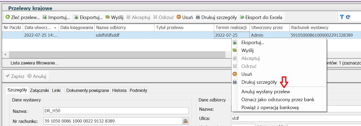This screenshot has width=361, height=126.
Task: Click the Eksport do Excela icon
Action: (242, 17)
